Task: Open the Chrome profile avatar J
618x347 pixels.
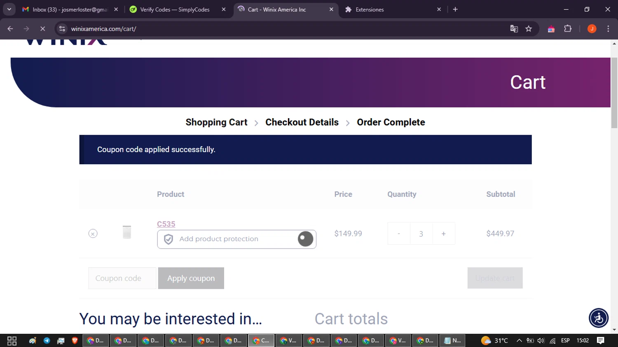Action: click(592, 29)
